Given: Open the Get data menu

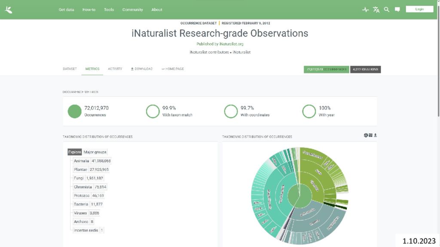Looking at the screenshot, I should tap(66, 9).
